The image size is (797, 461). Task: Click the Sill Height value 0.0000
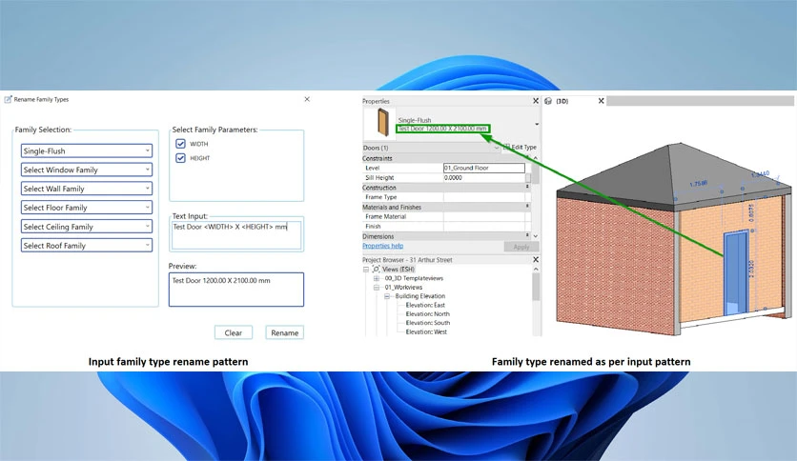coord(484,178)
